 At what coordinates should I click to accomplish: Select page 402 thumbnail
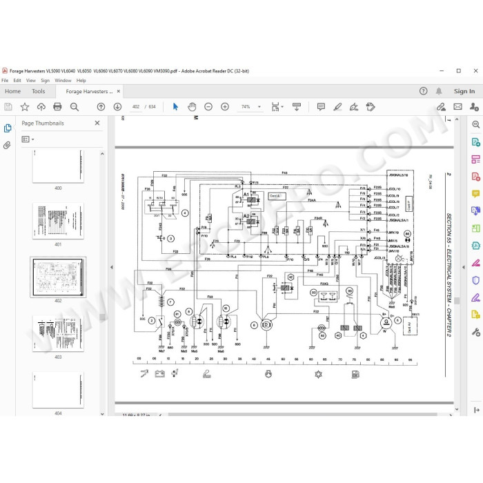(58, 277)
